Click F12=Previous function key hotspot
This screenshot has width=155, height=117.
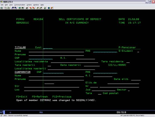(62, 97)
